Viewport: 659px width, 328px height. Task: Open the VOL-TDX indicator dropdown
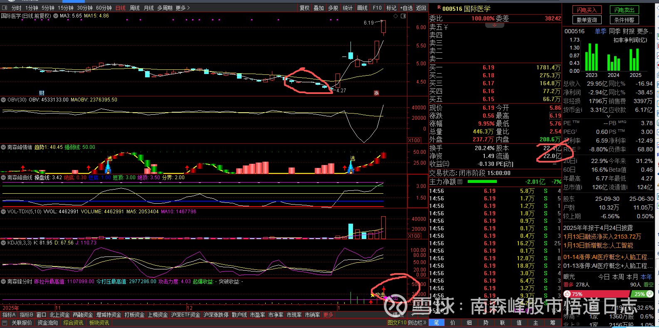(x=3, y=212)
